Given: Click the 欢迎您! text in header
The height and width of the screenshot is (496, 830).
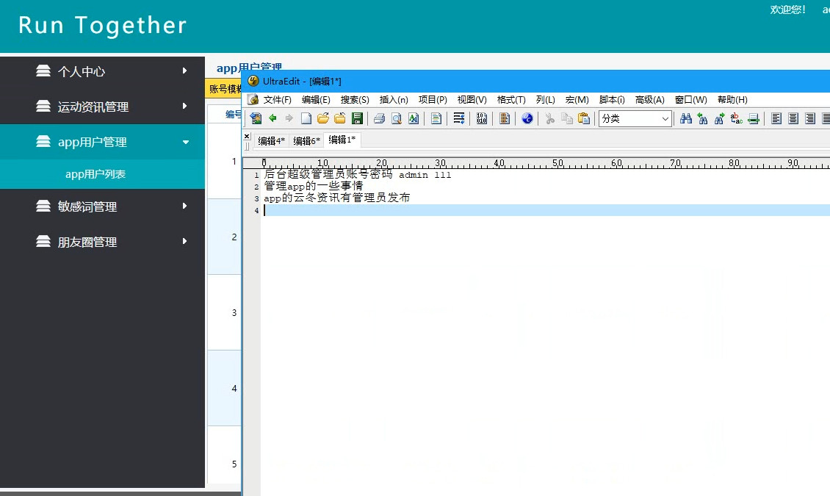Looking at the screenshot, I should click(x=787, y=10).
